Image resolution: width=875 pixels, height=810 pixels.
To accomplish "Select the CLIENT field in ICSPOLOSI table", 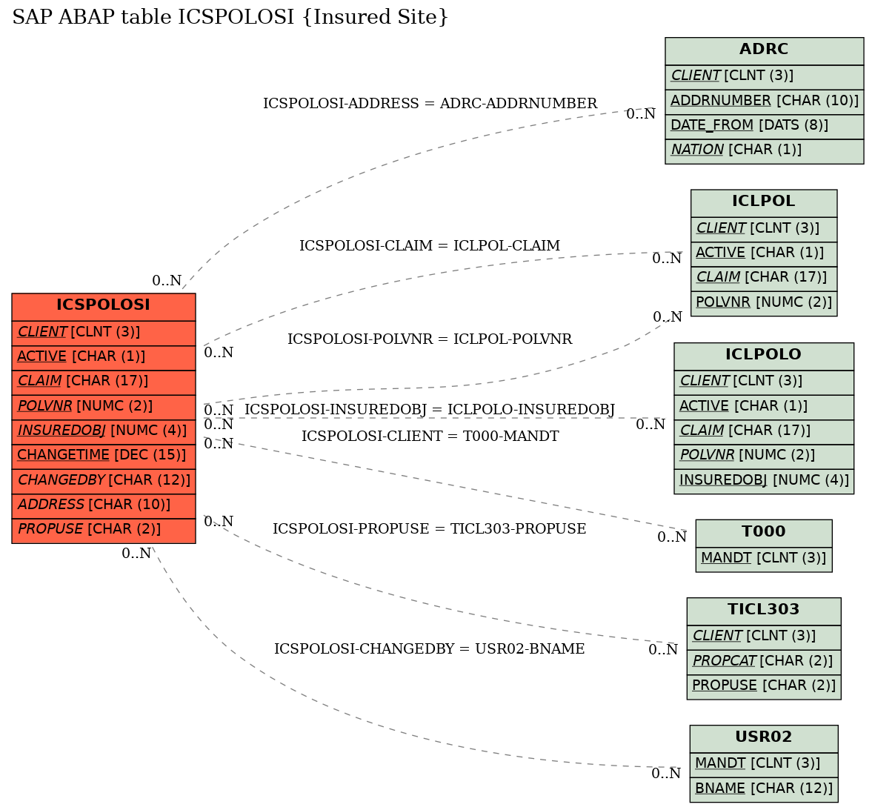I will coord(104,333).
